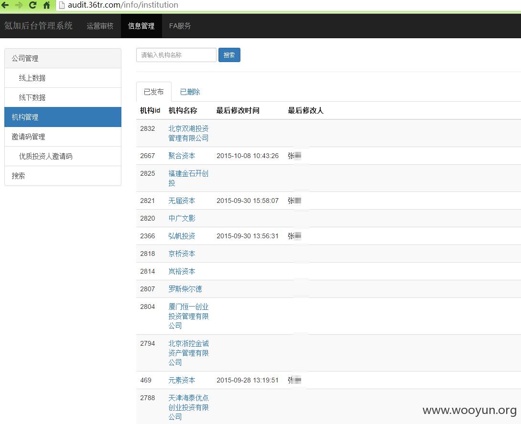Switch to the 已发布 tab
This screenshot has width=521, height=424.
(x=154, y=92)
